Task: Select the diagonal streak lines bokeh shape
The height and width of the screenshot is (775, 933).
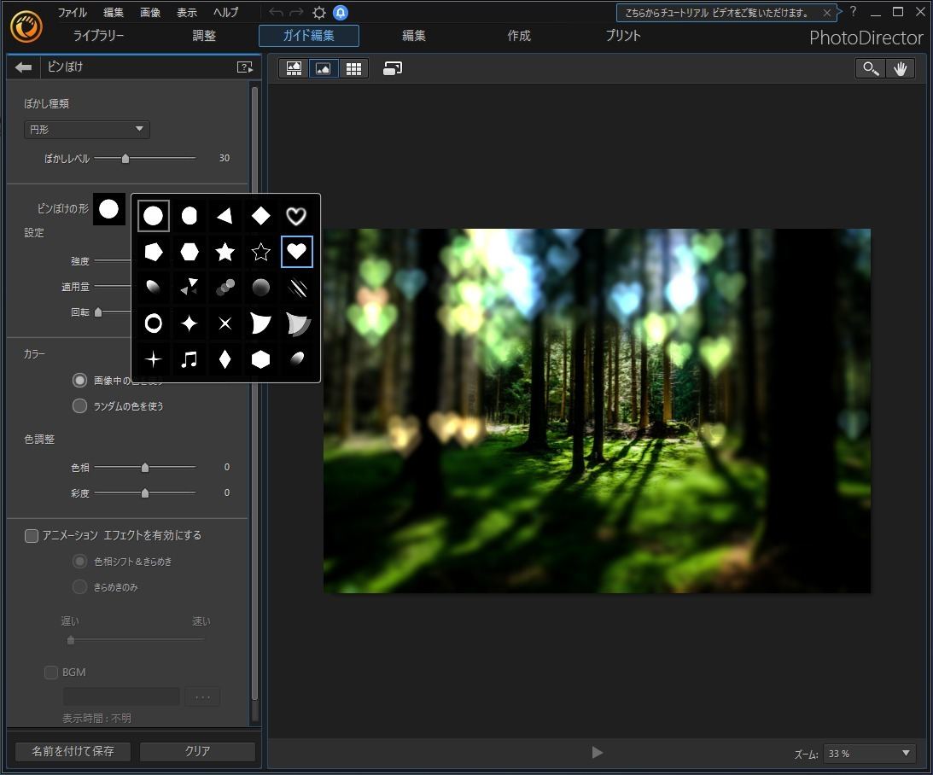Action: (x=296, y=288)
